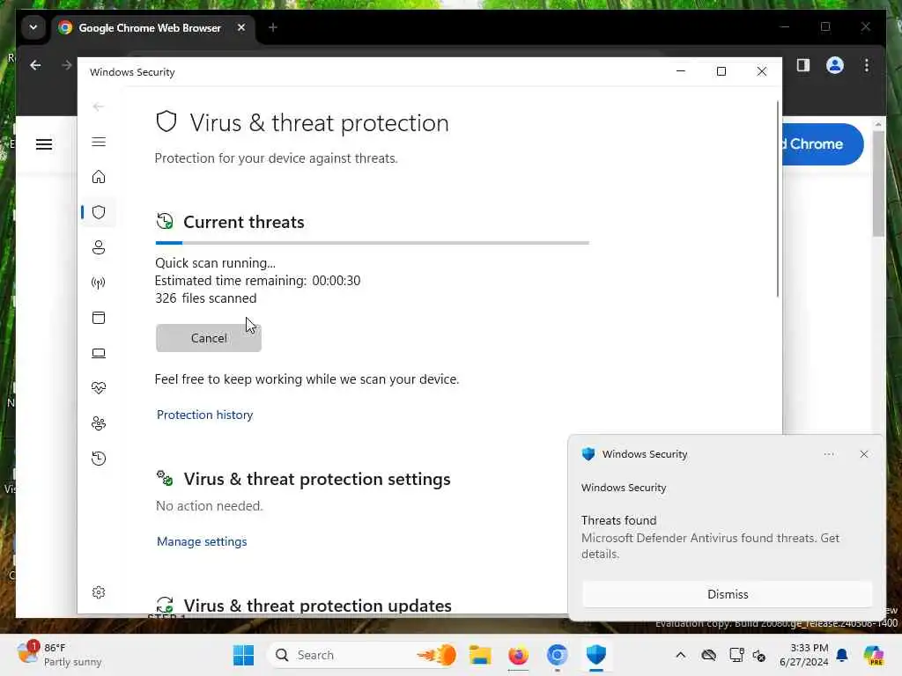902x676 pixels.
Task: Open Firewall & network protection icon
Action: click(99, 283)
